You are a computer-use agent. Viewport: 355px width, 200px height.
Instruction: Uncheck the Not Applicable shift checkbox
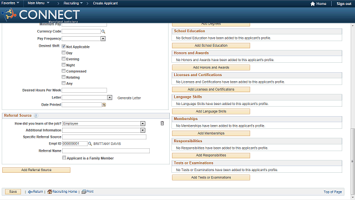(64, 47)
